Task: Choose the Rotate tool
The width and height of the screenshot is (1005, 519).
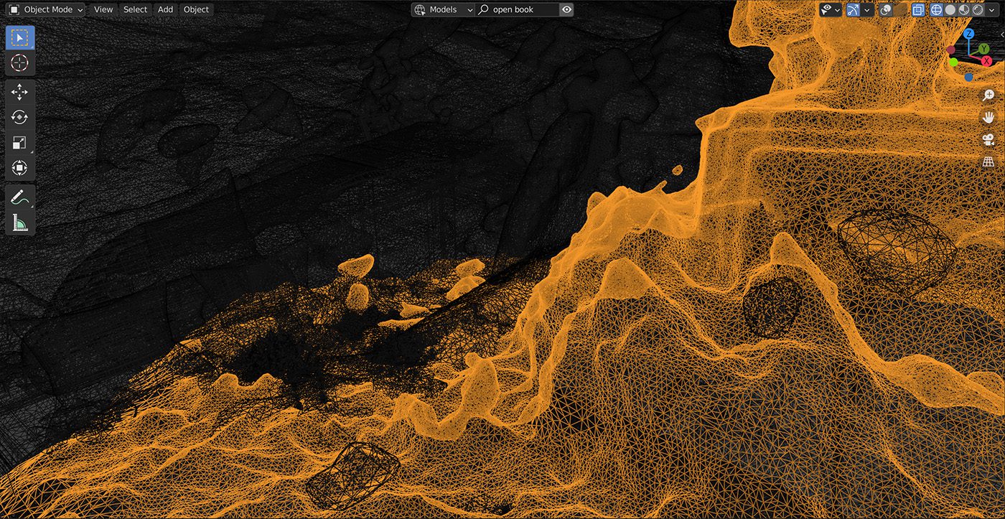Action: (x=19, y=117)
